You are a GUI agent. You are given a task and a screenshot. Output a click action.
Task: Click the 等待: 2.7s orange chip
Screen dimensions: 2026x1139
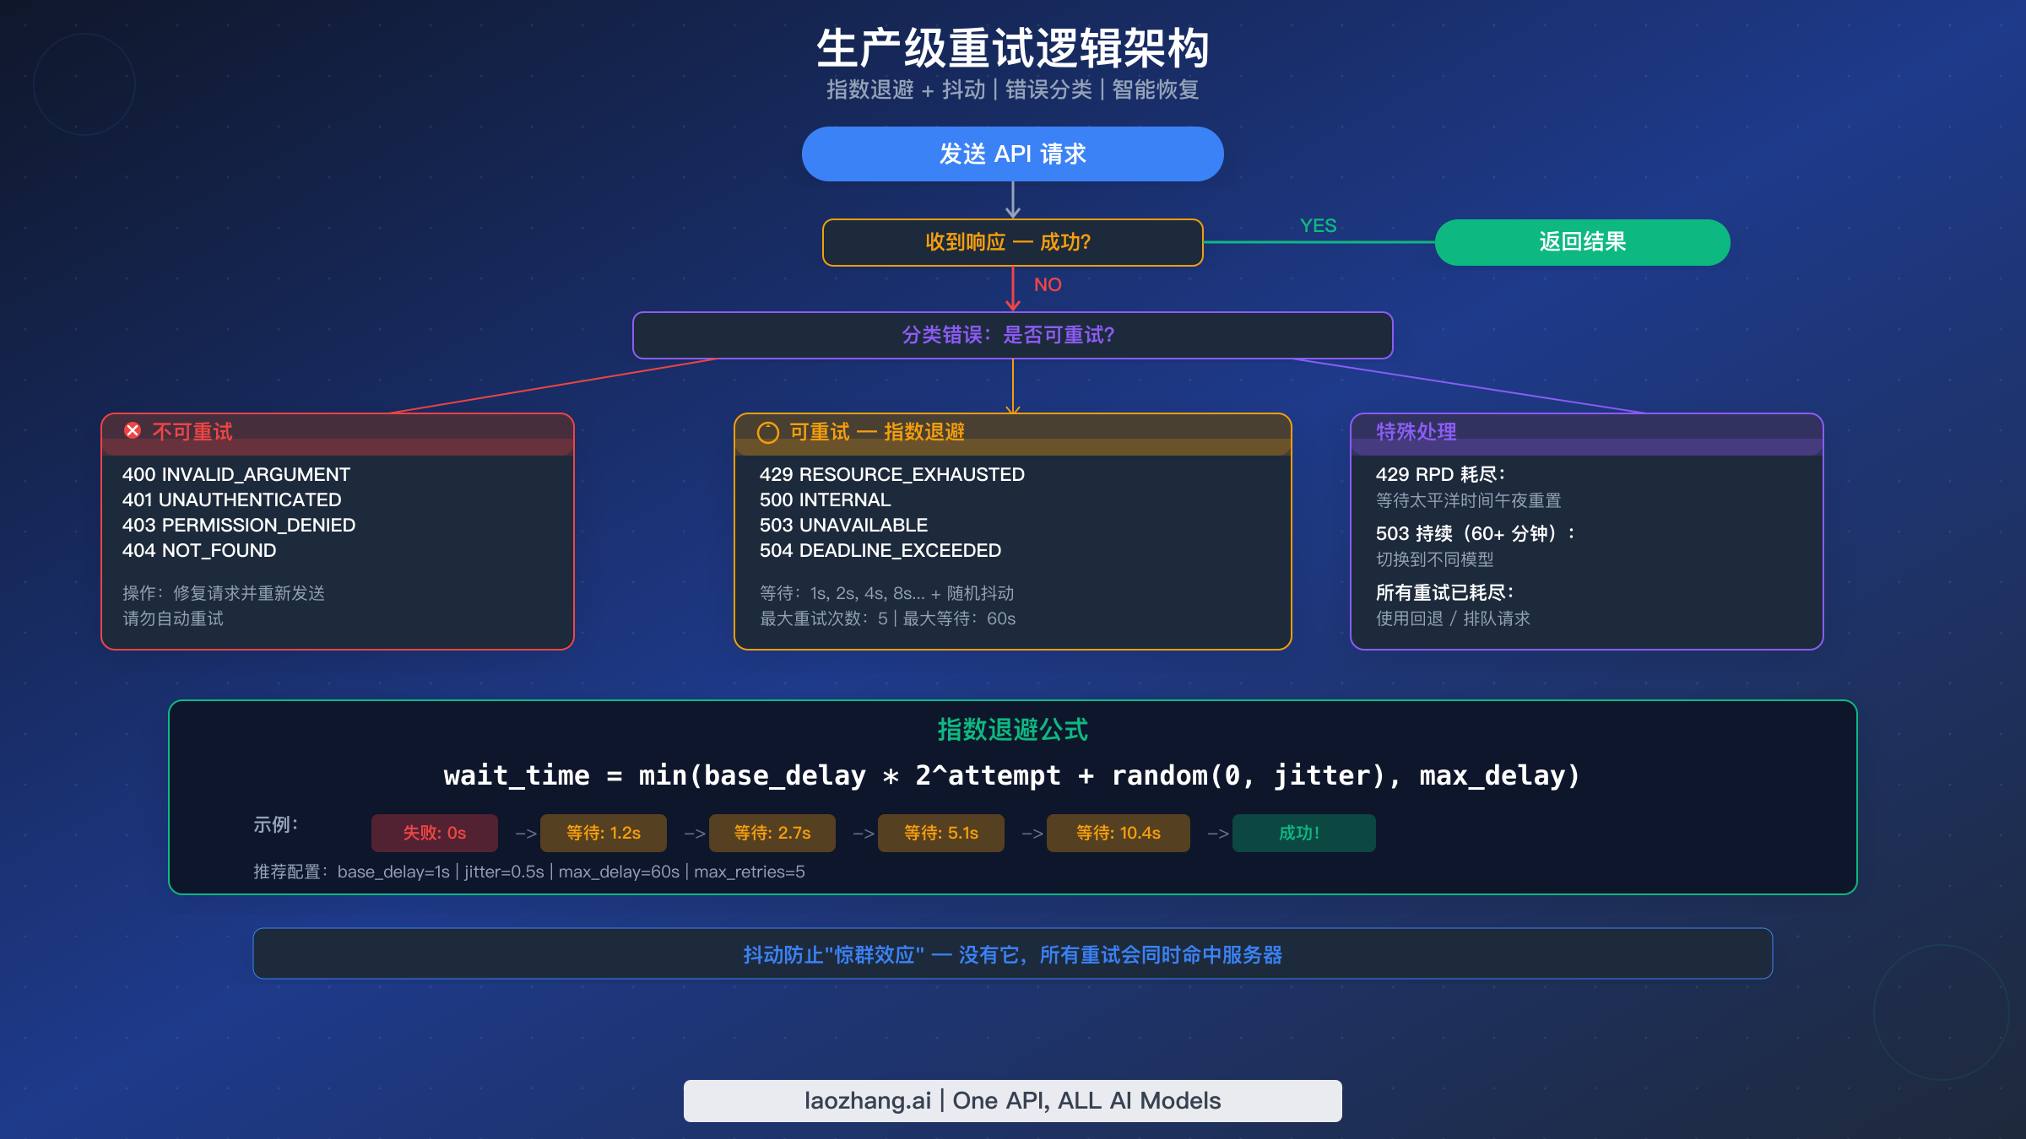[x=772, y=833]
